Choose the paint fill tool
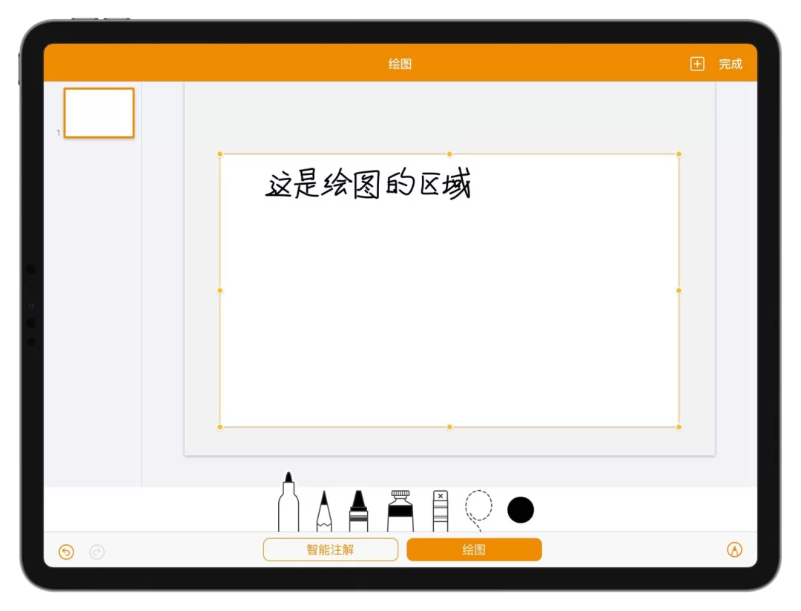 pyautogui.click(x=400, y=511)
